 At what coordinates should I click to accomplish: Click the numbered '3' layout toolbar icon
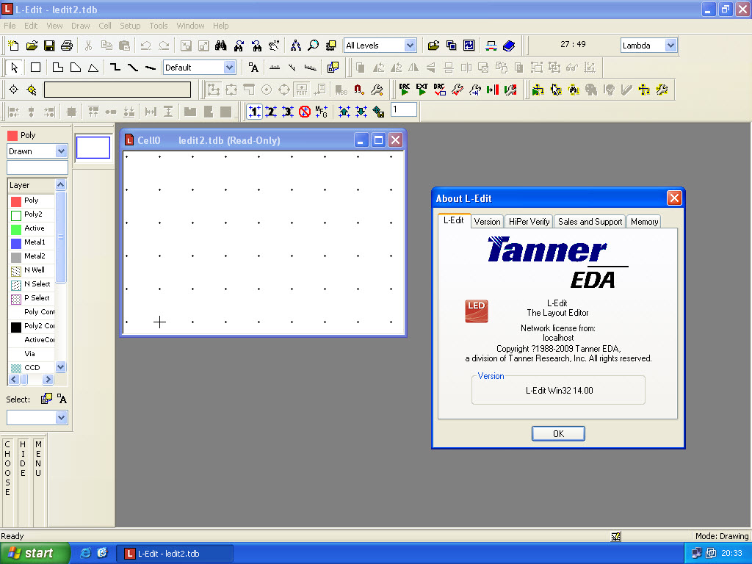click(288, 112)
